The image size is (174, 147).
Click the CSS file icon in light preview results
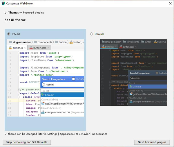tap(43, 112)
